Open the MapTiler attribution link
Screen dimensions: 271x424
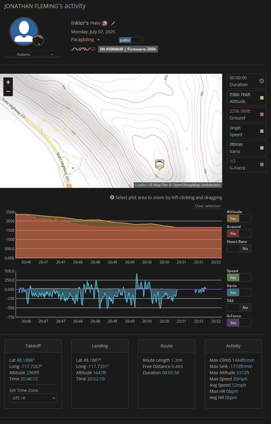160,185
